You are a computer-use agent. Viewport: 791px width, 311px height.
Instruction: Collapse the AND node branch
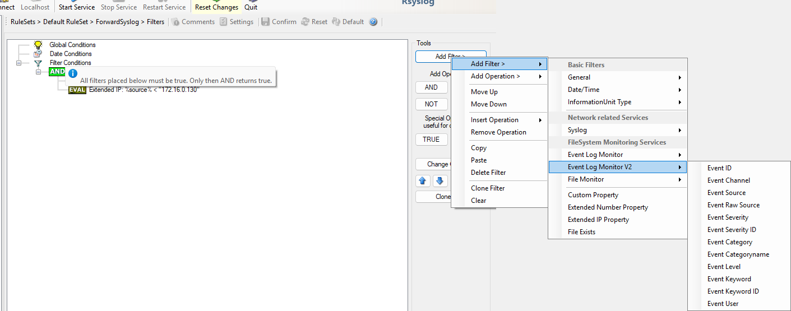(39, 72)
